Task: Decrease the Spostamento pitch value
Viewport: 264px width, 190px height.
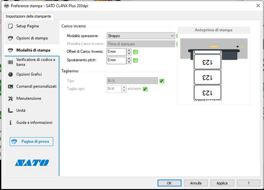Action: 129,62
